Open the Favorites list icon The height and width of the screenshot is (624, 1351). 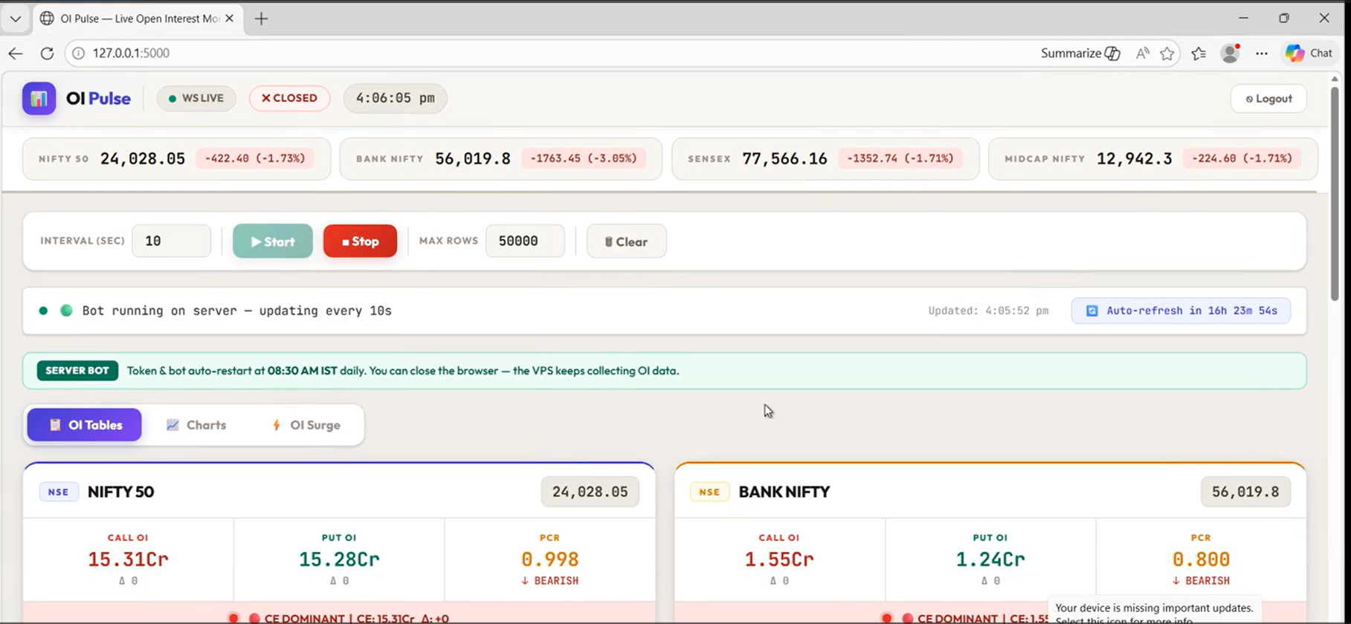[x=1199, y=53]
